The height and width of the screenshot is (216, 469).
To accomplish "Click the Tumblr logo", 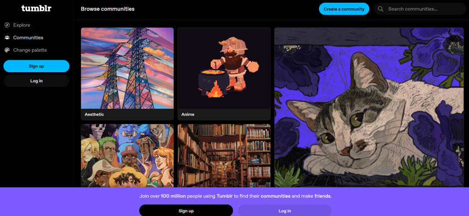I will pos(36,8).
